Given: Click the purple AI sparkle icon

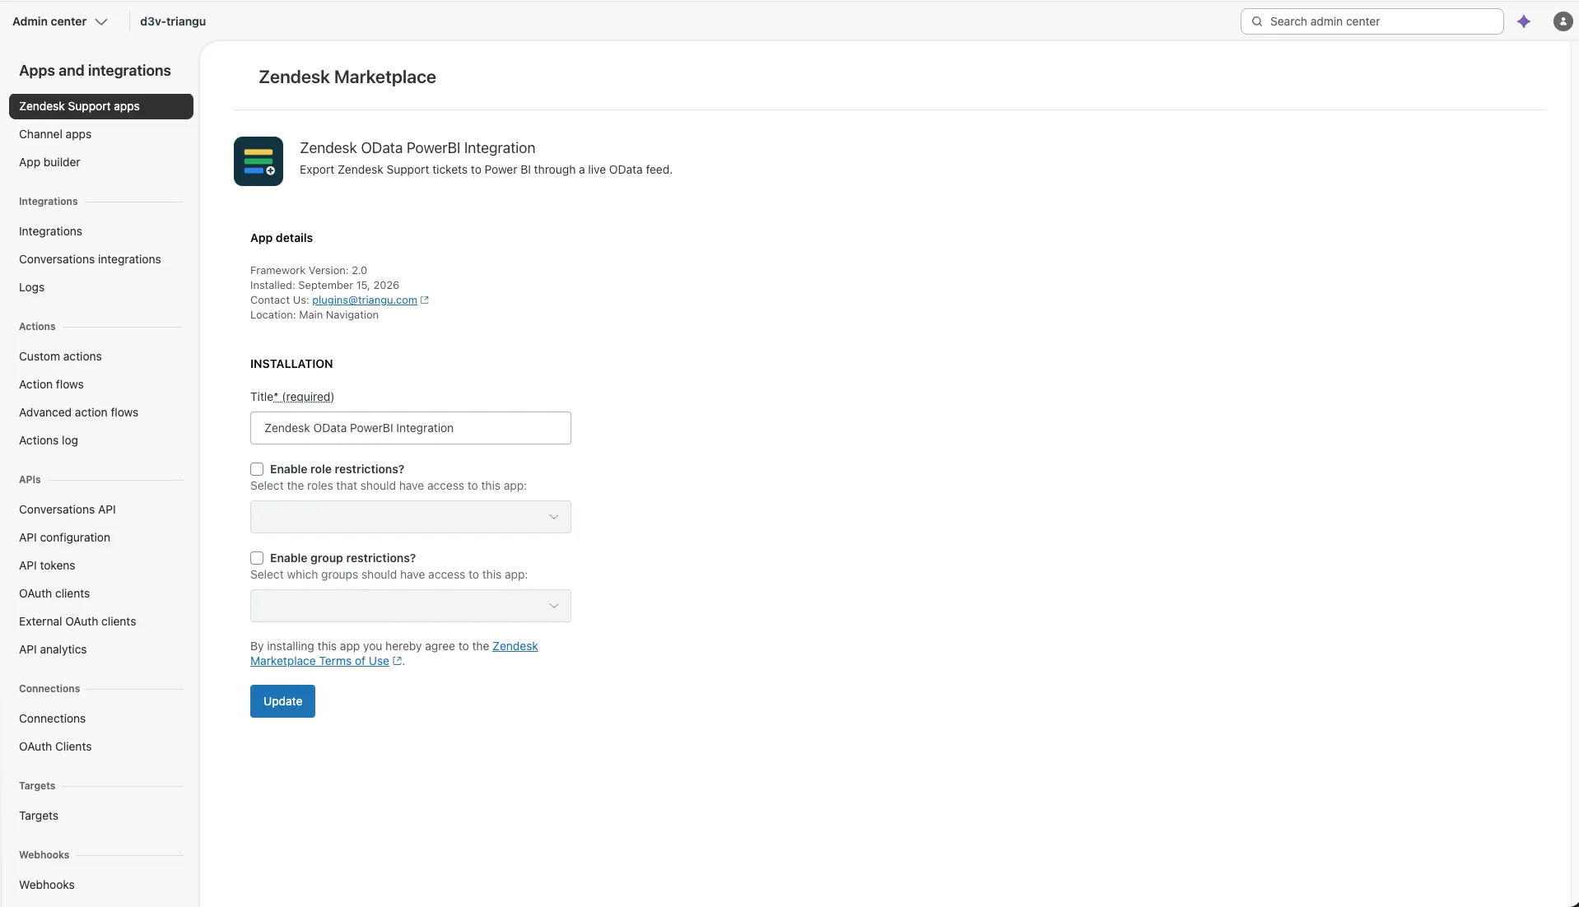Looking at the screenshot, I should click(x=1524, y=21).
